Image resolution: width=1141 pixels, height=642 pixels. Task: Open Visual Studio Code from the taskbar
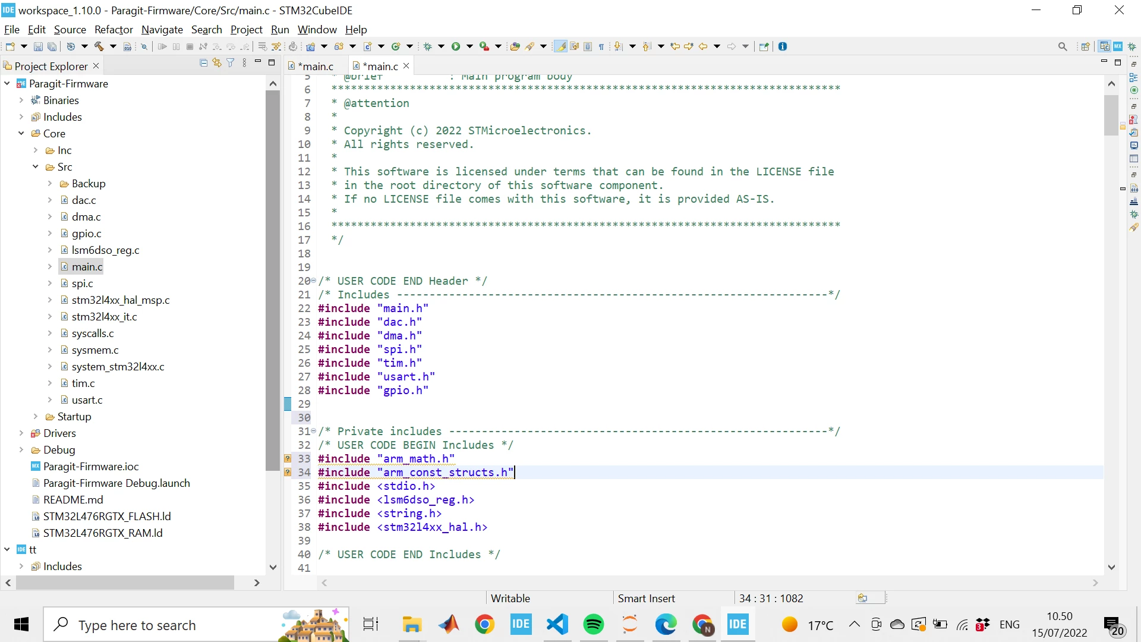click(557, 624)
